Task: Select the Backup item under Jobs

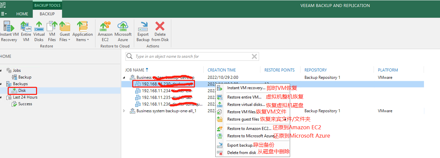Action: [25, 77]
